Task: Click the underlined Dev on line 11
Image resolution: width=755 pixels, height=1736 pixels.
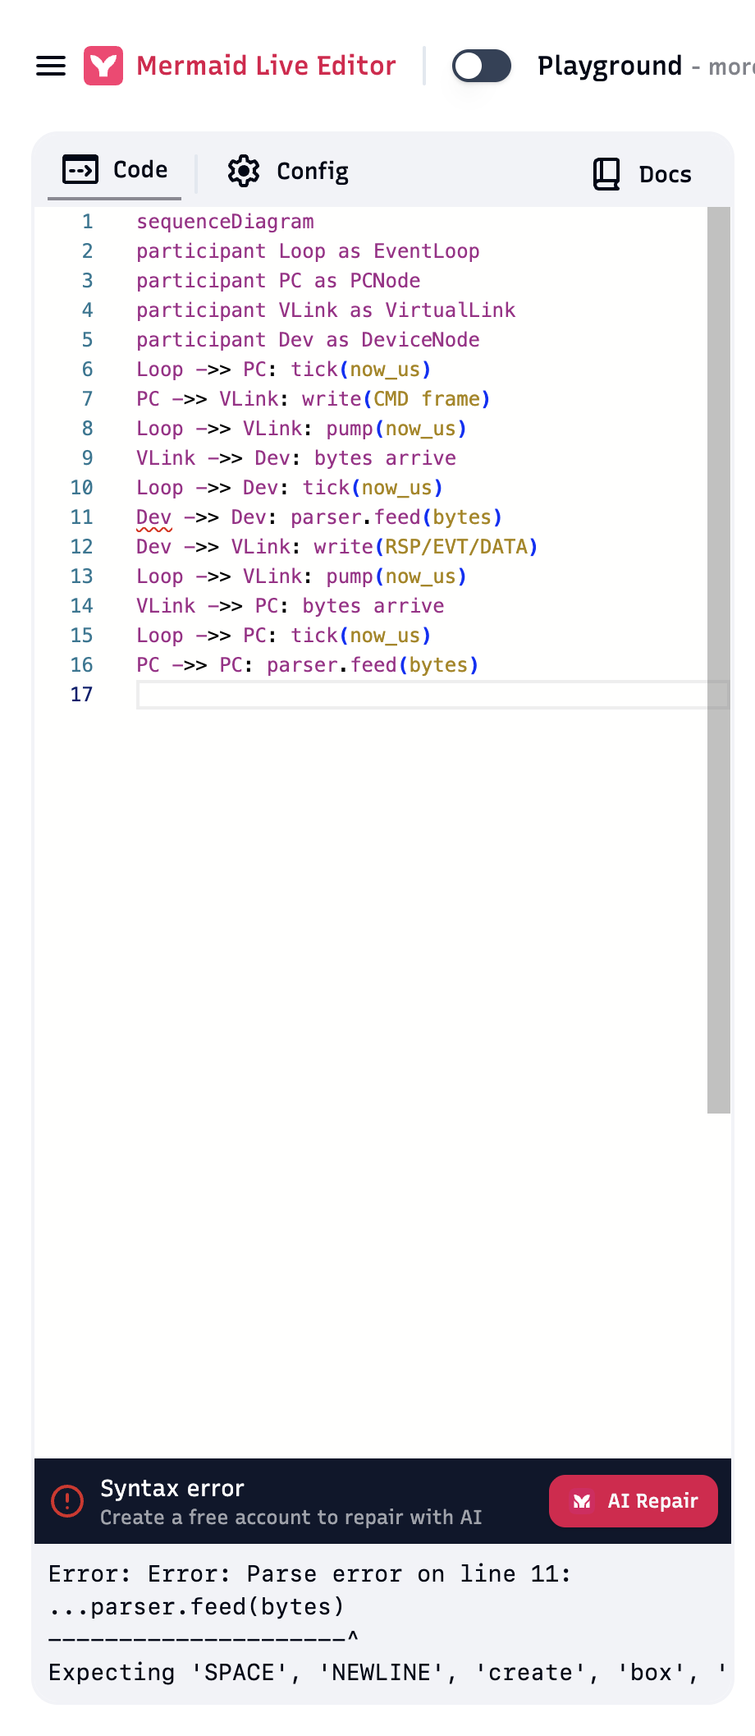Action: (x=153, y=517)
